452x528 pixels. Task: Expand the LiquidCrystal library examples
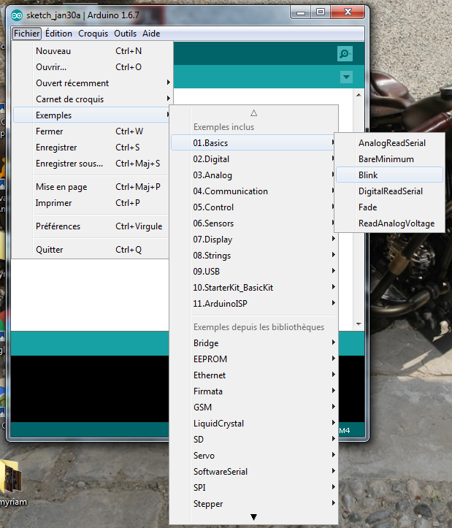tap(253, 424)
